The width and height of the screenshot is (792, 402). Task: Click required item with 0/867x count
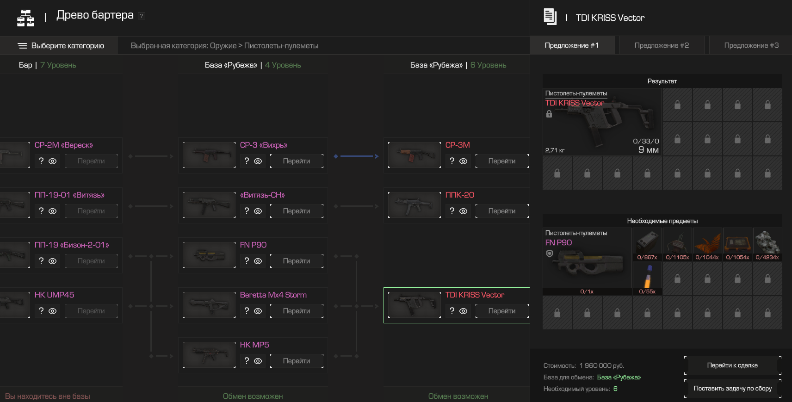(647, 245)
